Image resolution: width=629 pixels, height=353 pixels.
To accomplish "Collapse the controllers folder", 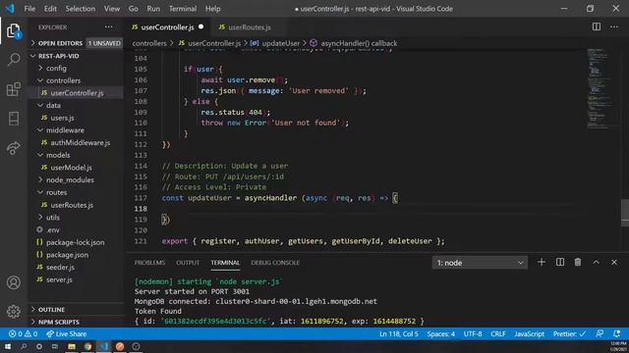I will tap(76, 80).
